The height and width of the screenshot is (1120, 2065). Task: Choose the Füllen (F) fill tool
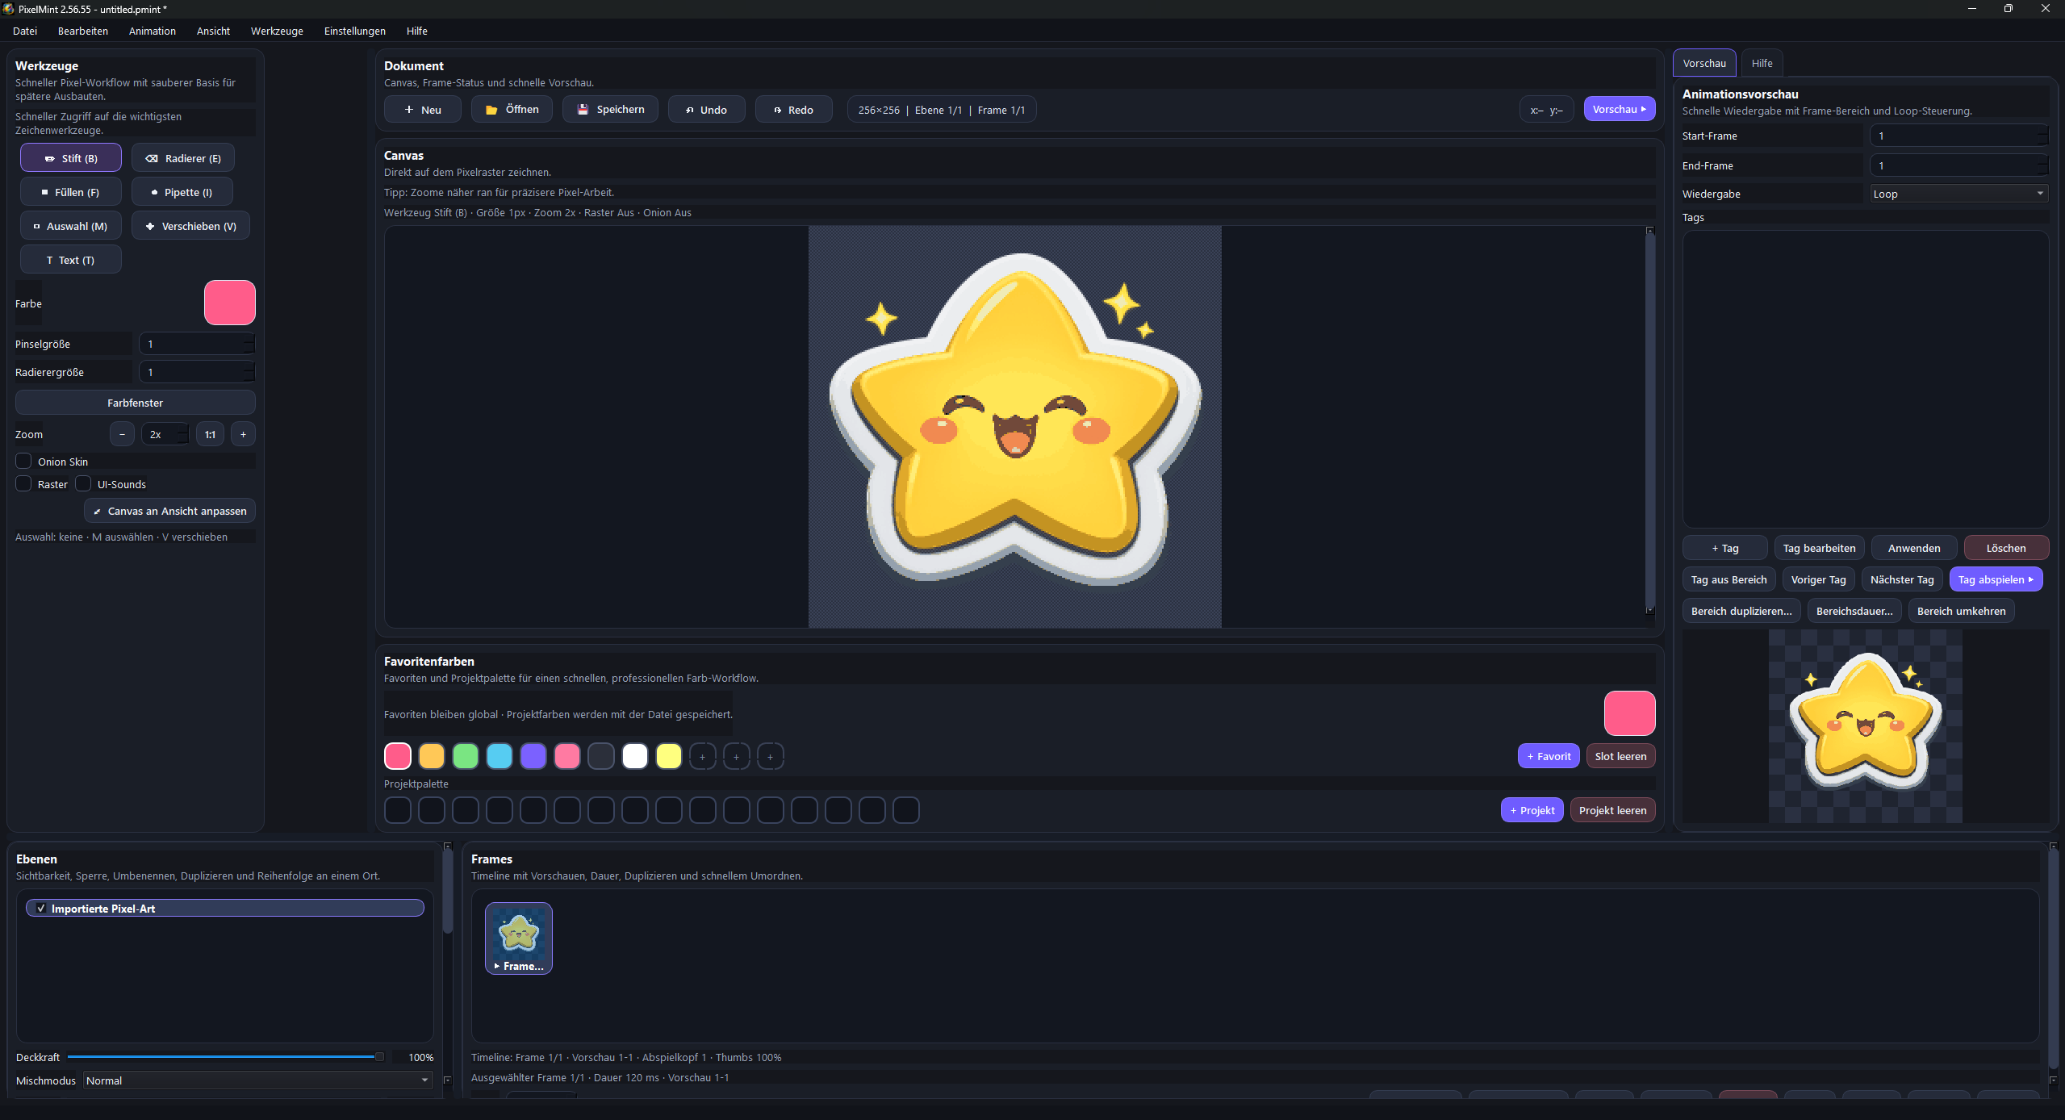[71, 192]
